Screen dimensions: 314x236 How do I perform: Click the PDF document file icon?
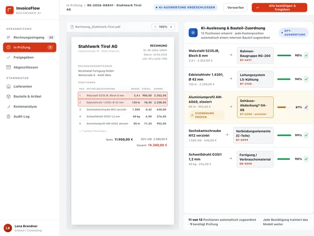(x=72, y=27)
